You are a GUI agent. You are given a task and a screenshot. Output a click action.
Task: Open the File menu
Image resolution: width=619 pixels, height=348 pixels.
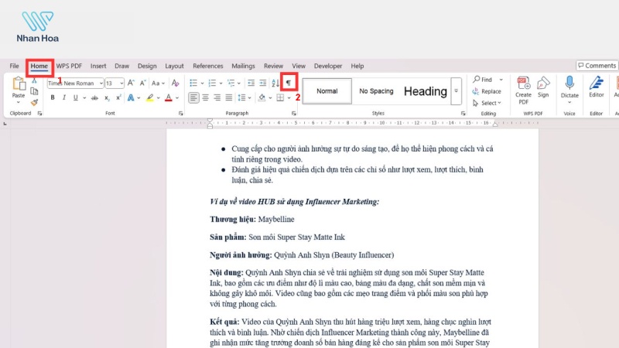coord(14,66)
